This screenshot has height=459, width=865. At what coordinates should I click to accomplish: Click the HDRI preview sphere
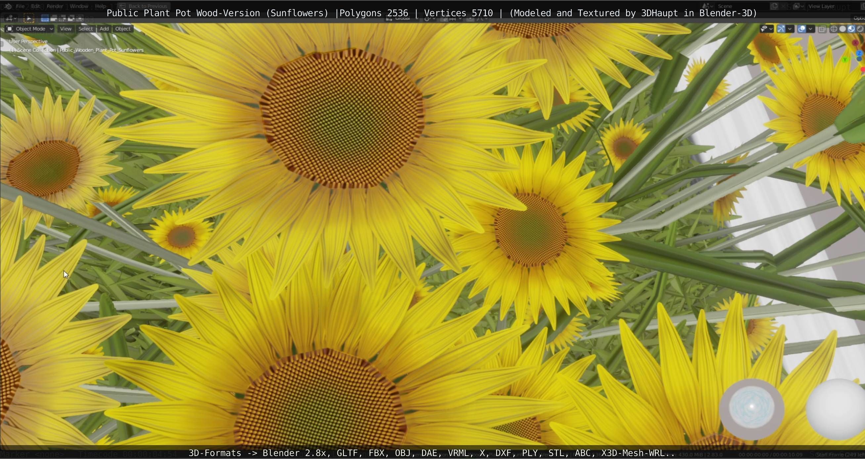[752, 409]
